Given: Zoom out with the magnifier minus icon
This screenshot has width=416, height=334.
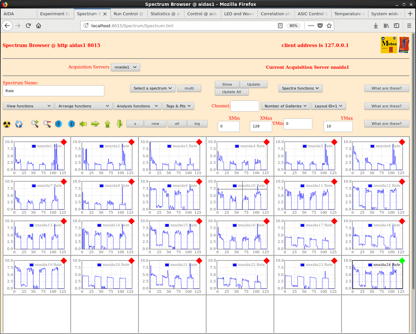Looking at the screenshot, I should click(47, 124).
